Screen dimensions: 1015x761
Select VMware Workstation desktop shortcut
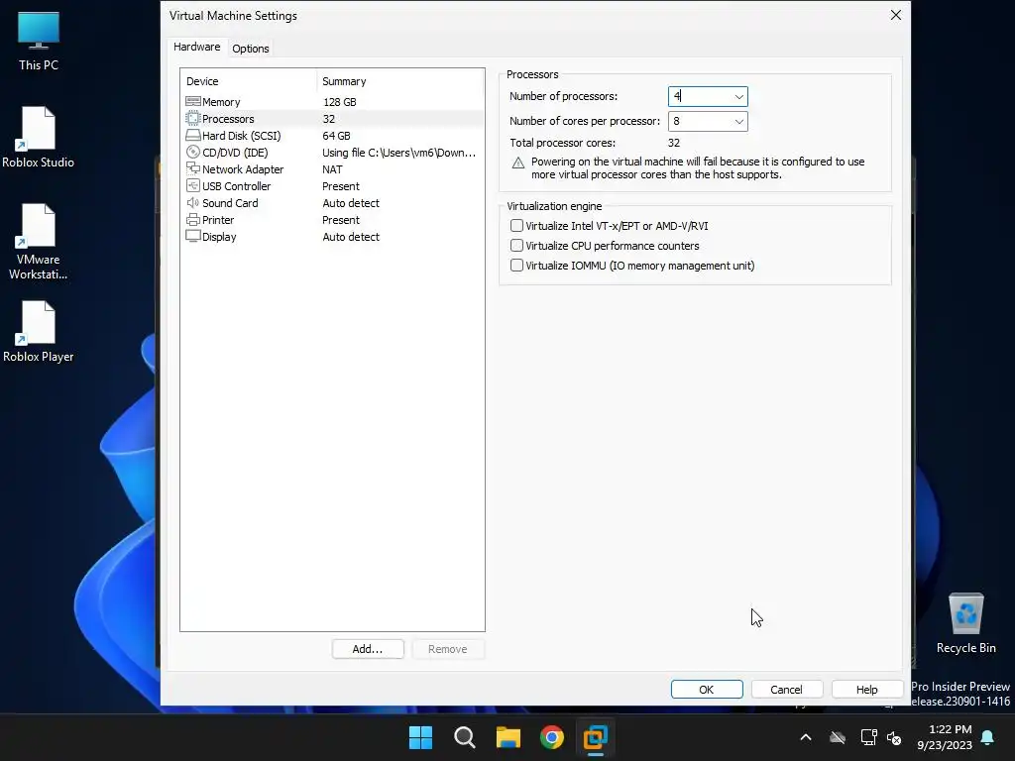(39, 242)
